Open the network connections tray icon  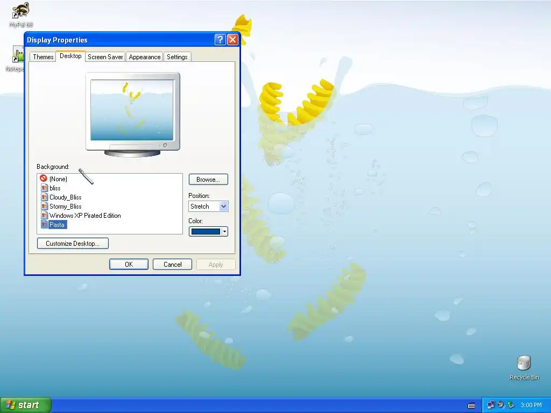pos(491,405)
